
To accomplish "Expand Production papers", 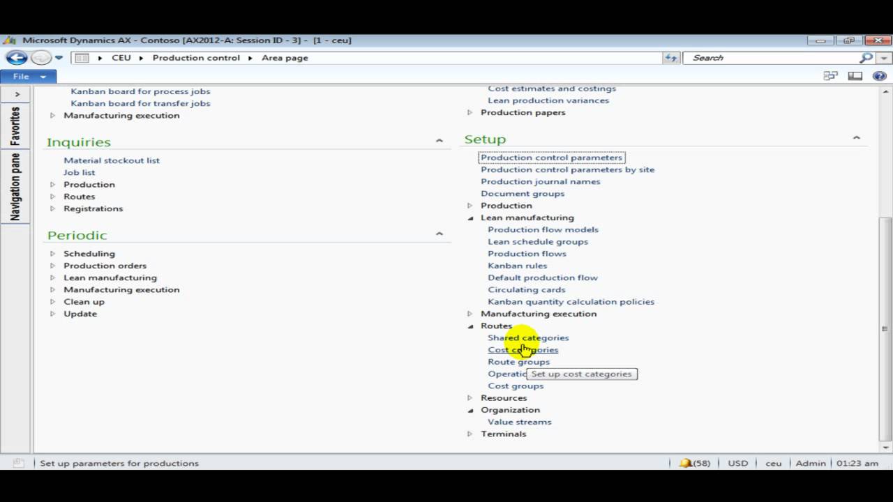I will coord(470,112).
